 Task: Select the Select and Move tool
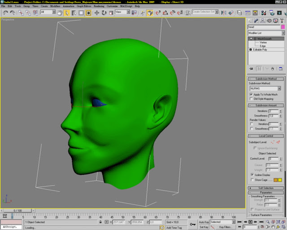coord(97,13)
